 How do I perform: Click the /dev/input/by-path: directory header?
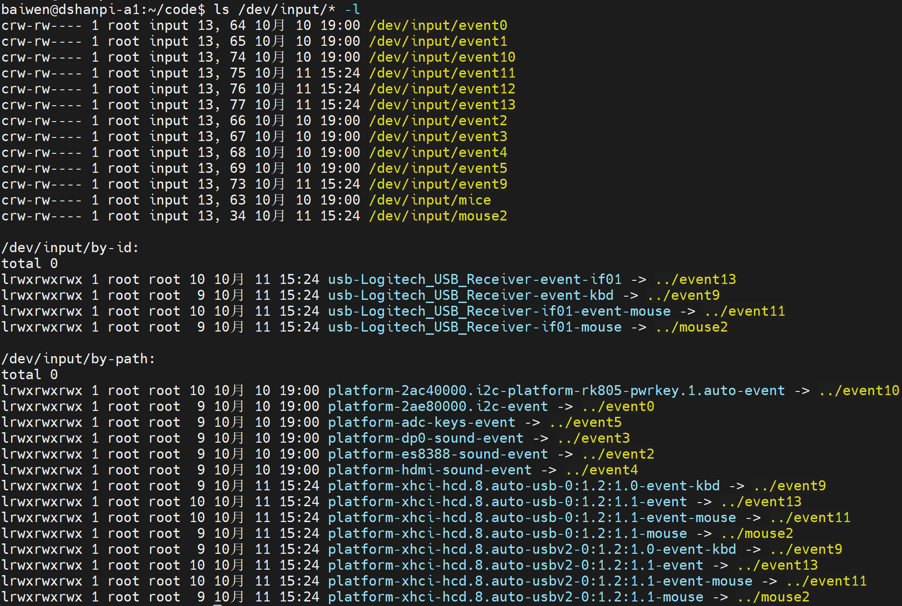click(x=78, y=359)
